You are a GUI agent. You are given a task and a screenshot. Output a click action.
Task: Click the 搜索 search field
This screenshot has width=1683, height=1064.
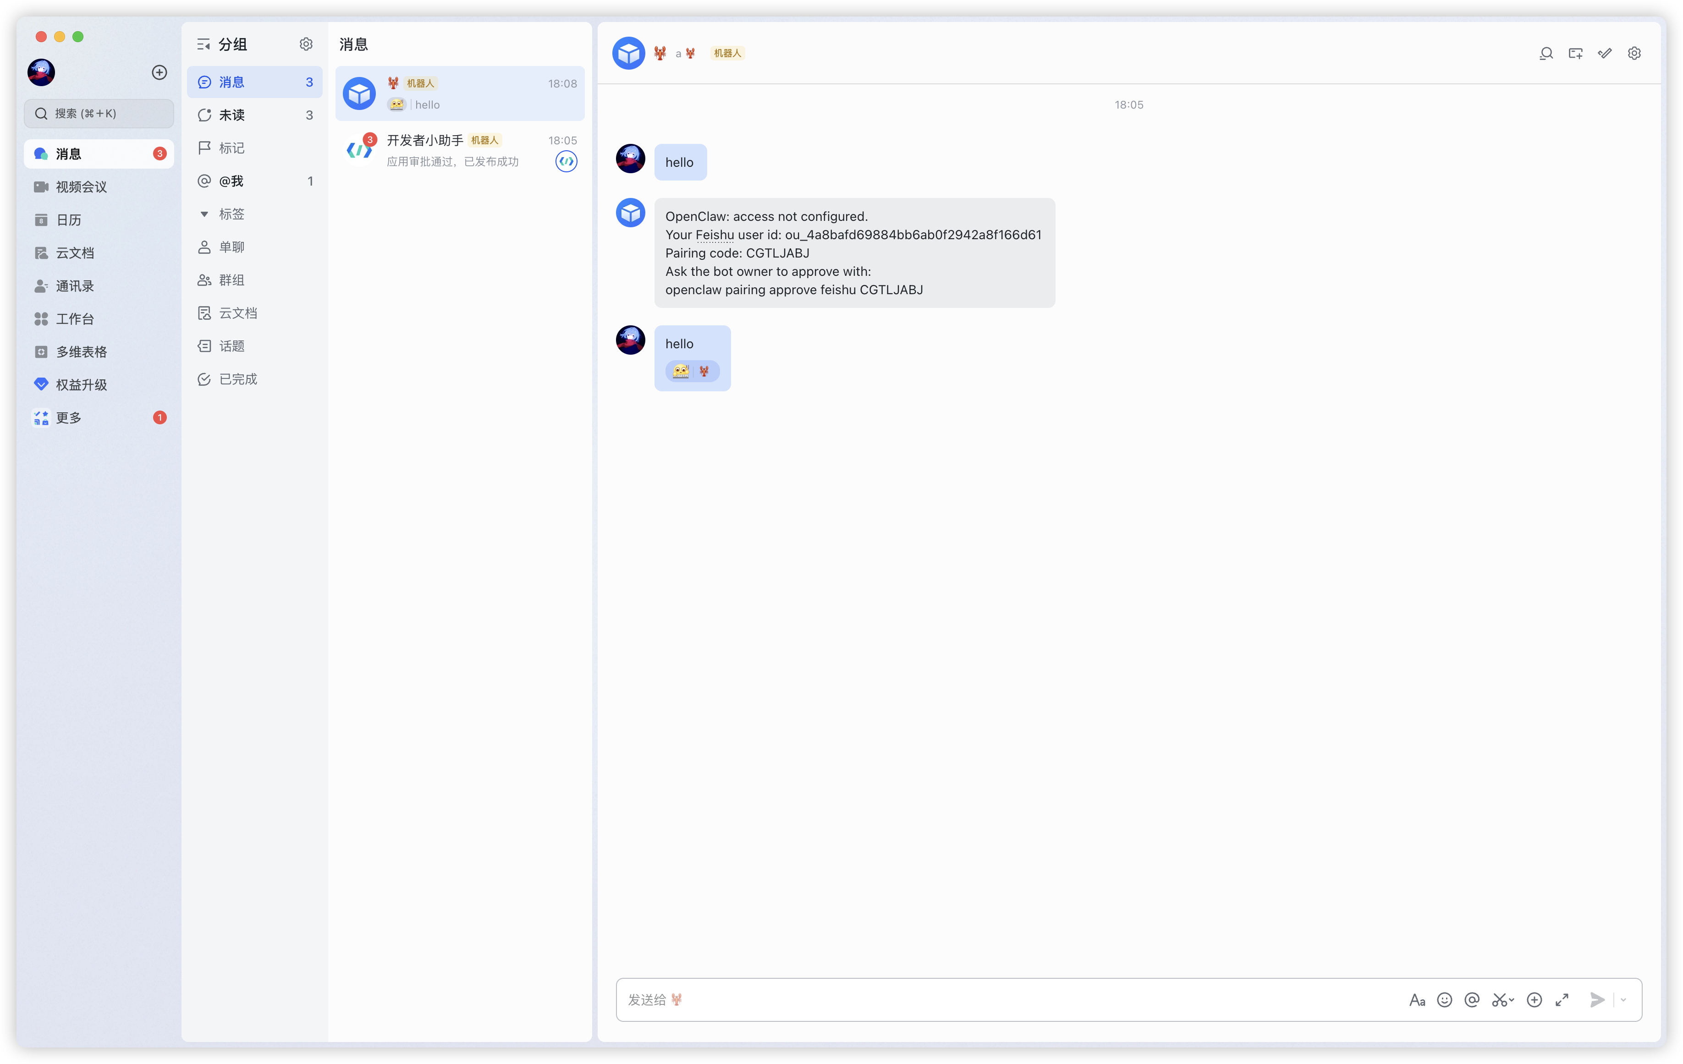pos(99,113)
